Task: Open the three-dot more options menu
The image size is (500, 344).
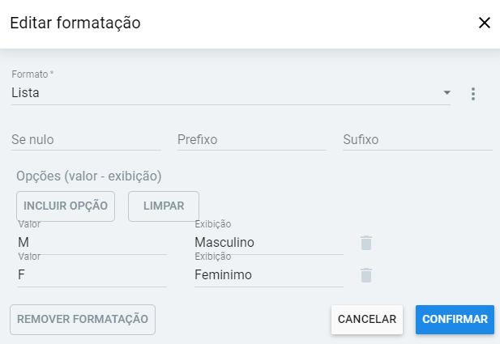Action: pyautogui.click(x=473, y=94)
